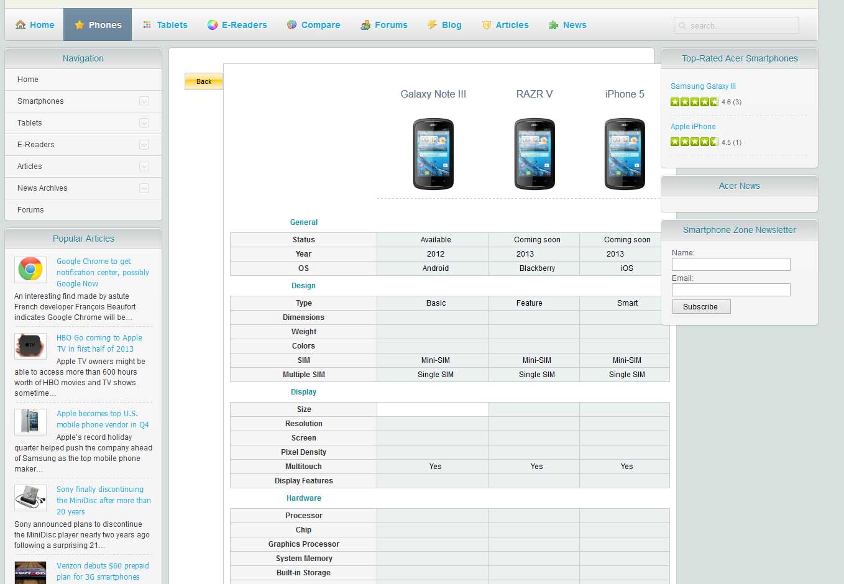Click the RAZR V column heading
Screen dimensions: 844x584
click(x=534, y=94)
